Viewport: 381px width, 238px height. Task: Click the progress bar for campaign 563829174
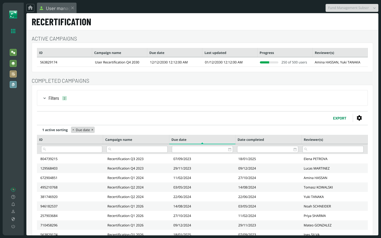point(269,62)
